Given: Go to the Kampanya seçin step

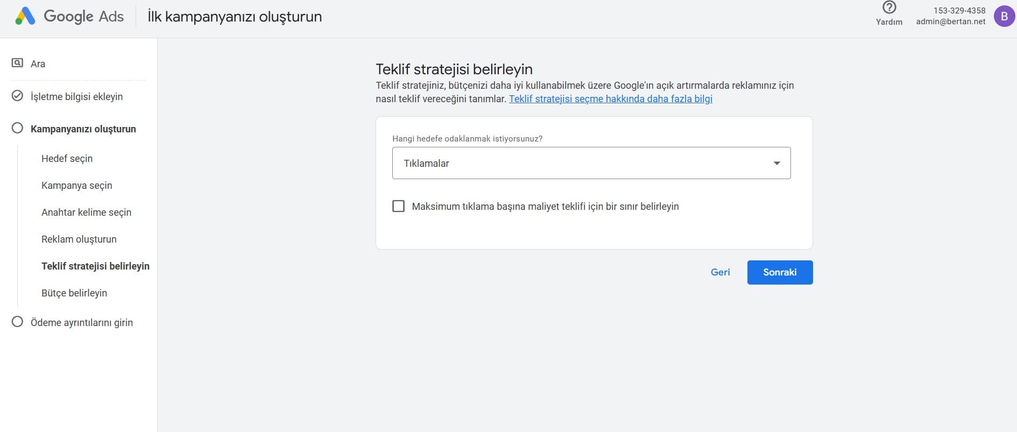Looking at the screenshot, I should [x=76, y=186].
